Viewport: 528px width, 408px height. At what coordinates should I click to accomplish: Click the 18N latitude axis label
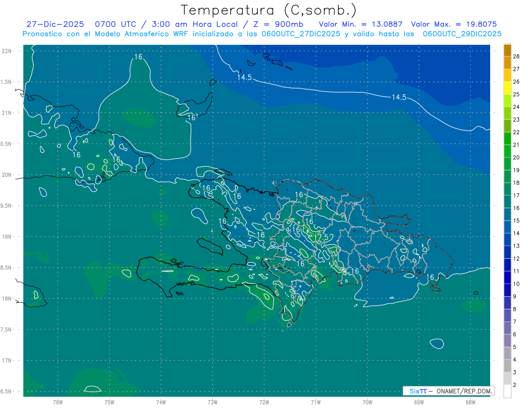(7, 299)
